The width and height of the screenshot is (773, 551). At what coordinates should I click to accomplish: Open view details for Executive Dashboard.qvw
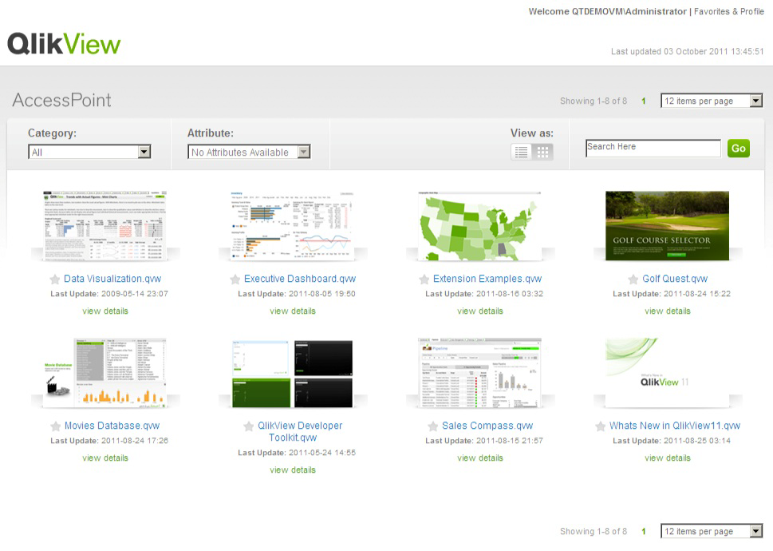point(293,311)
